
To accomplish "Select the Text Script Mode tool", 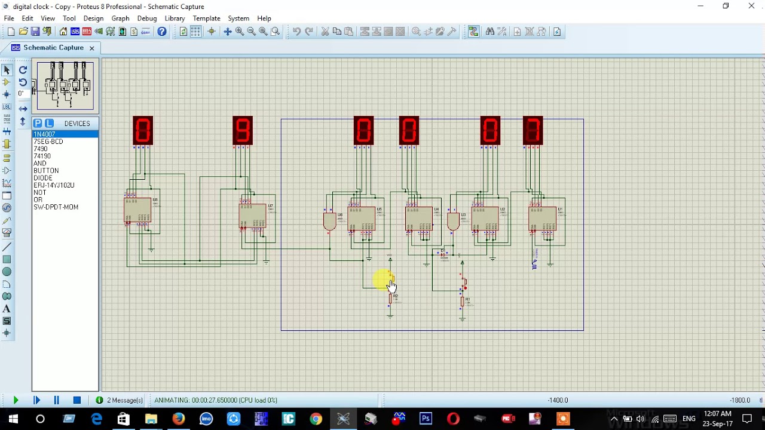I will point(7,118).
